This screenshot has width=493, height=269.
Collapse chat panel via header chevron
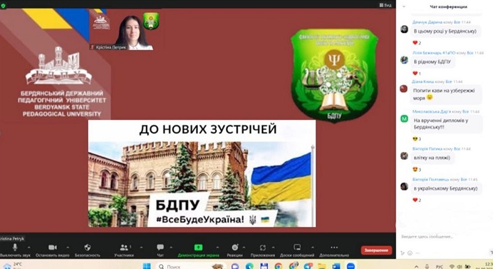(404, 7)
